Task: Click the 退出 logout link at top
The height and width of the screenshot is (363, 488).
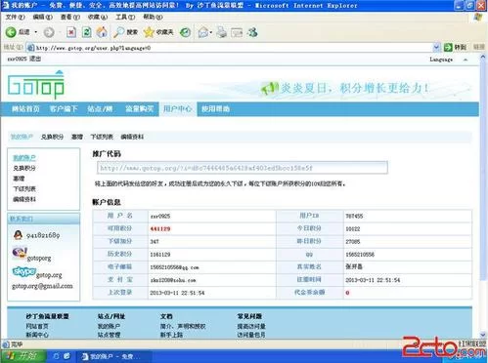Action: (x=35, y=59)
